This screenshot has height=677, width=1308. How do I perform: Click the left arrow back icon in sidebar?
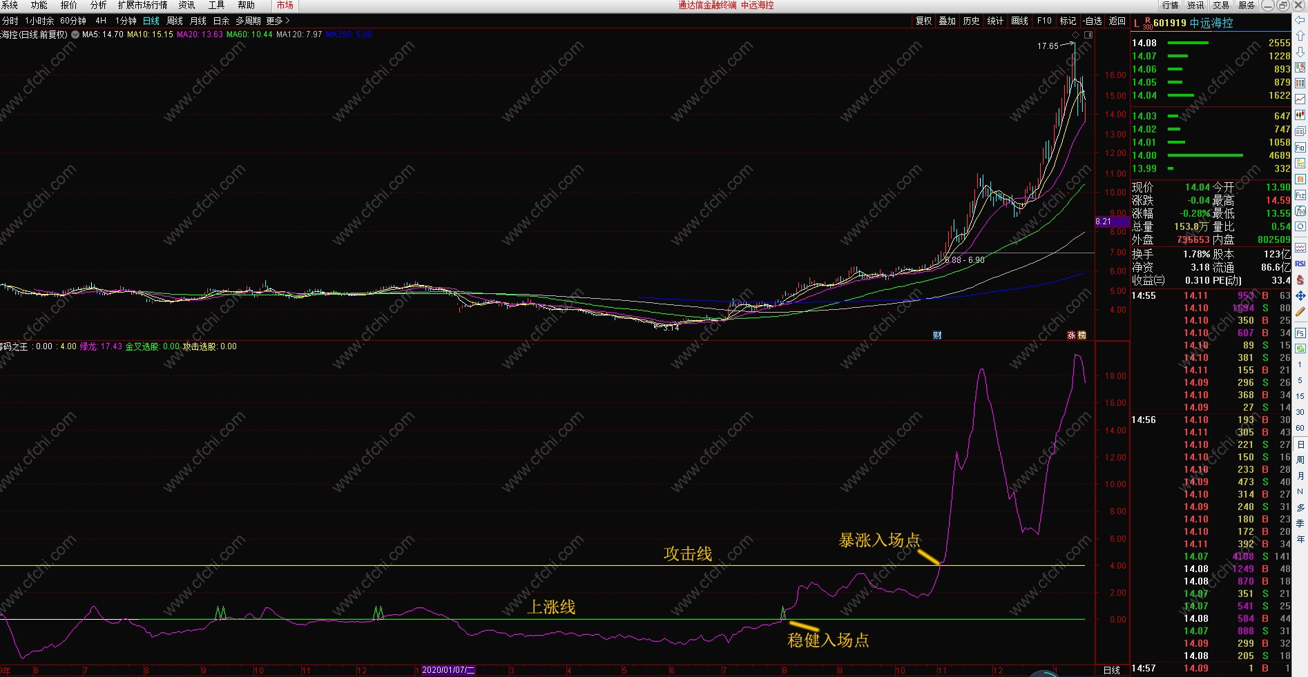(x=1300, y=20)
